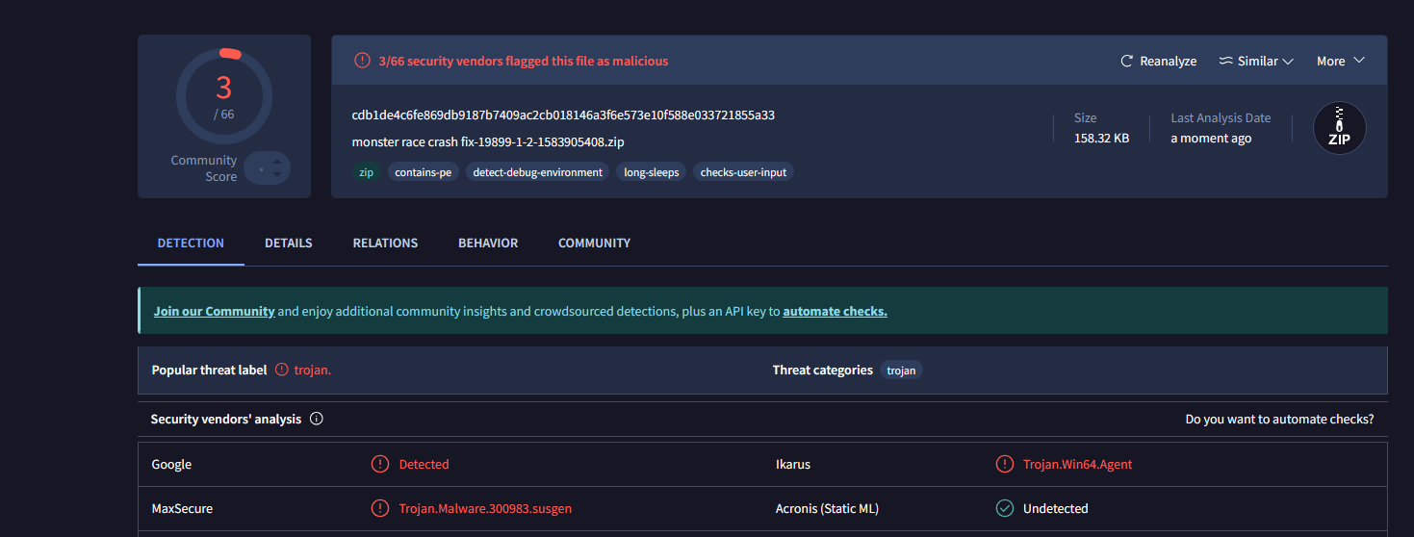
Task: Click the Community Score label
Action: 204,168
